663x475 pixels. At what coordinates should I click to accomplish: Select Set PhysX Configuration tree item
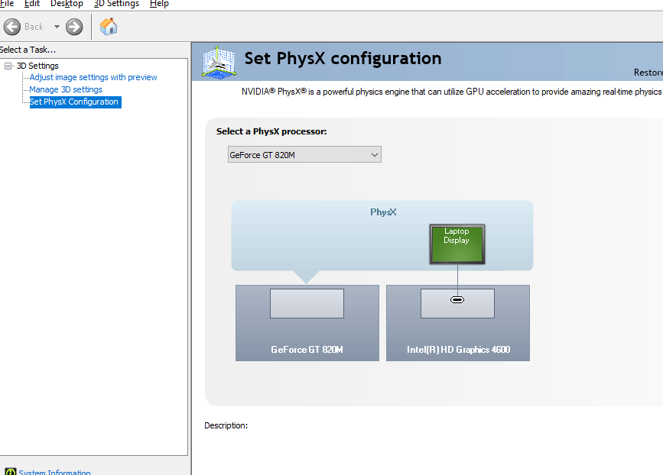75,102
